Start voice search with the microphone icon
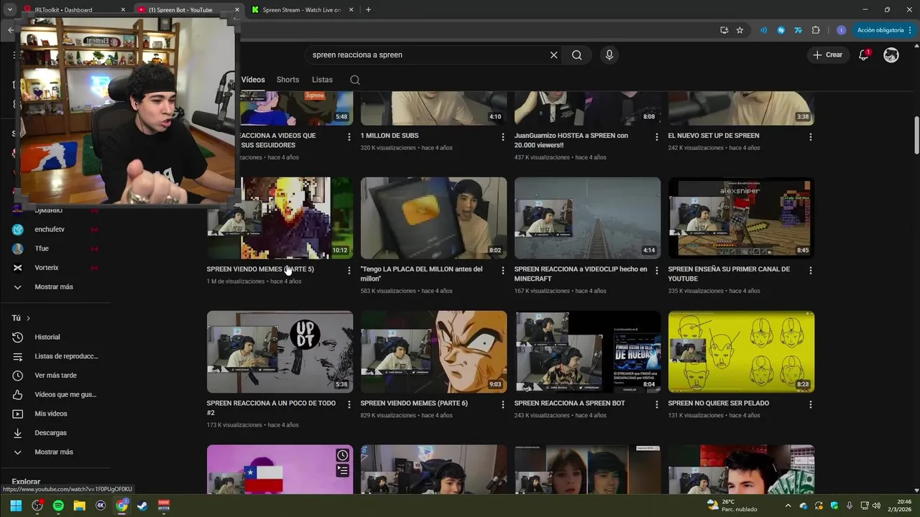 (x=609, y=55)
